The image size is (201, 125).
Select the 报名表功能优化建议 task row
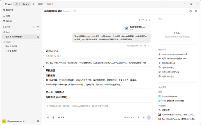[x=21, y=37]
